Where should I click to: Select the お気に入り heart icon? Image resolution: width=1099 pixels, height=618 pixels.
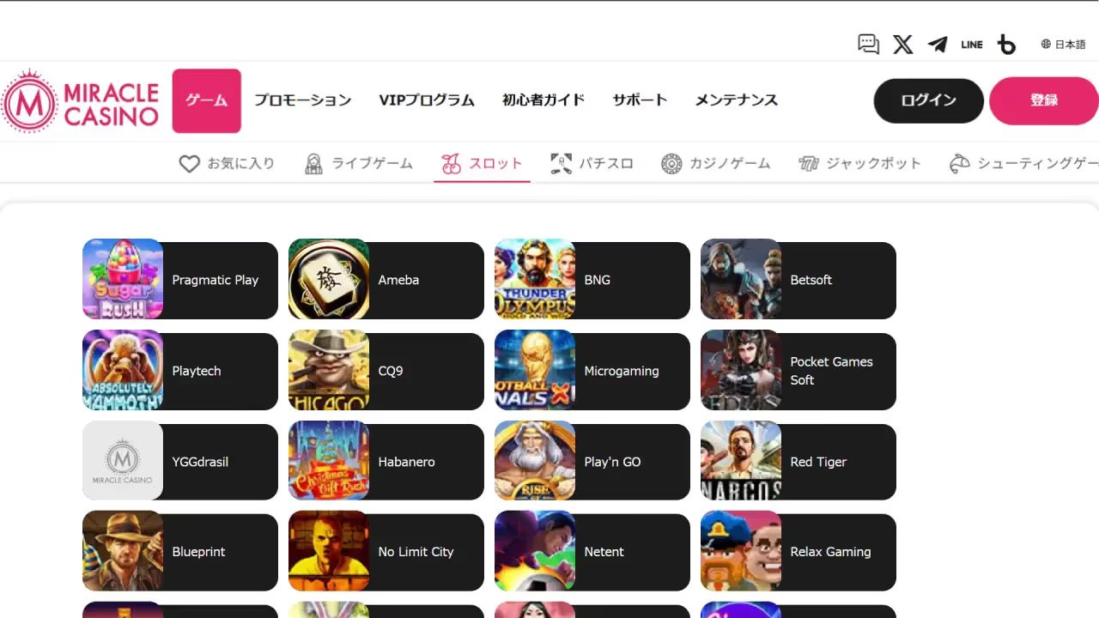[188, 163]
